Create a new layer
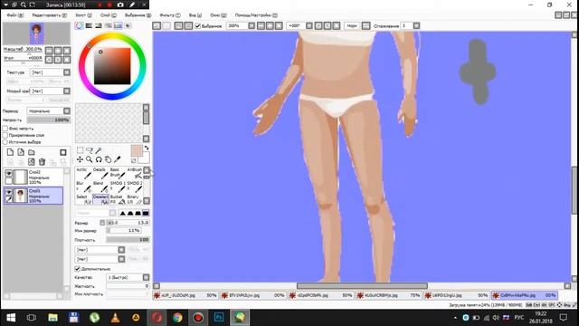This screenshot has width=579, height=326. point(10,152)
